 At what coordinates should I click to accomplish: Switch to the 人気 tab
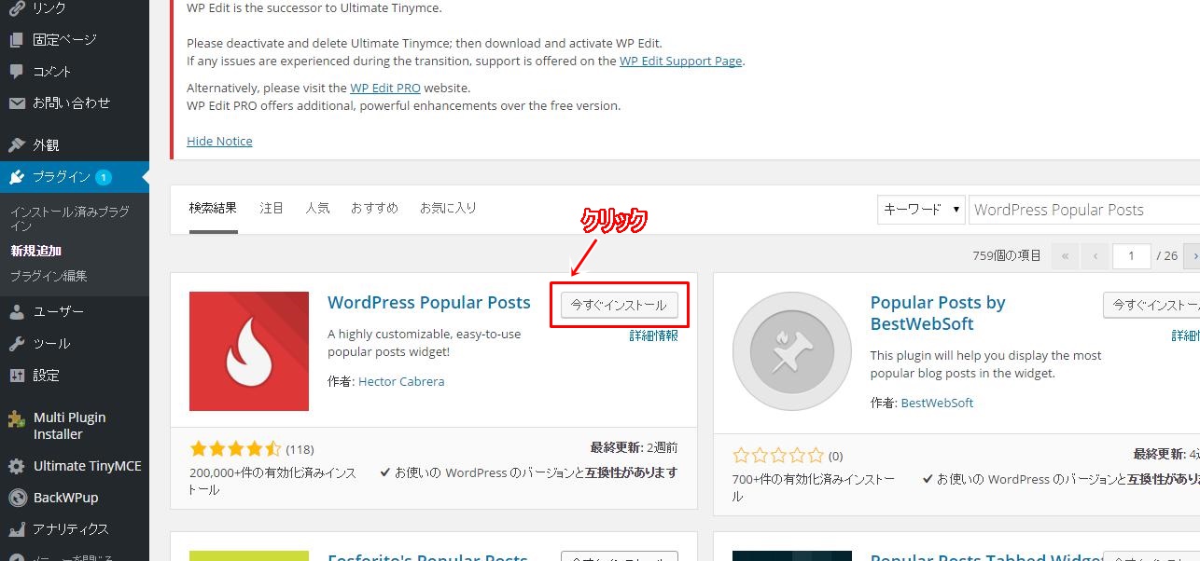(317, 208)
